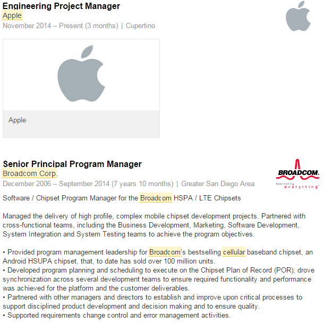Click the paragraph starting 'Managed the delivery'
Viewport: 324px width, 324px height.
point(154,225)
